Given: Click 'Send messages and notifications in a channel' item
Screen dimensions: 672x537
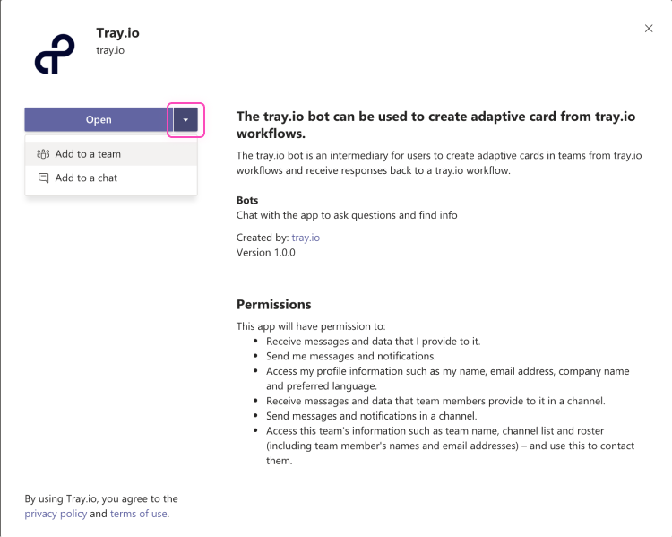Looking at the screenshot, I should (383, 416).
